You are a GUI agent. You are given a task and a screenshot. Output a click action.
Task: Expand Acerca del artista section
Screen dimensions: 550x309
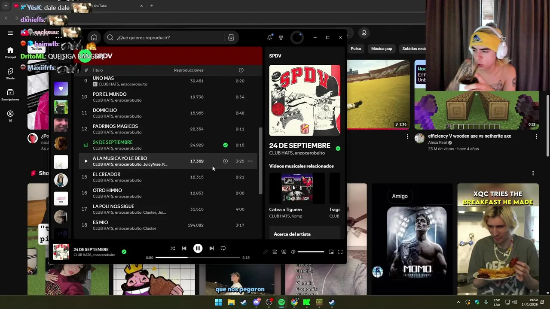tap(292, 234)
